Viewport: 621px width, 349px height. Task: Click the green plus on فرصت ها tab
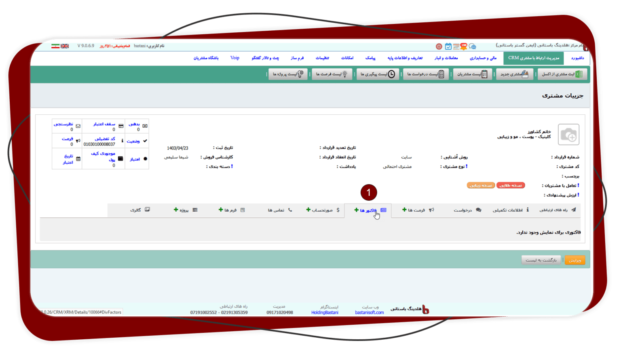click(x=404, y=210)
